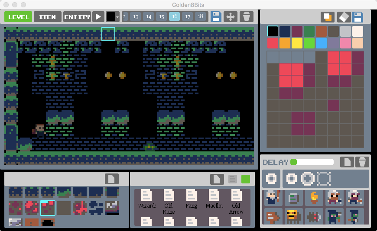
Task: Pick the dark navy color swatch
Action: tap(285, 31)
